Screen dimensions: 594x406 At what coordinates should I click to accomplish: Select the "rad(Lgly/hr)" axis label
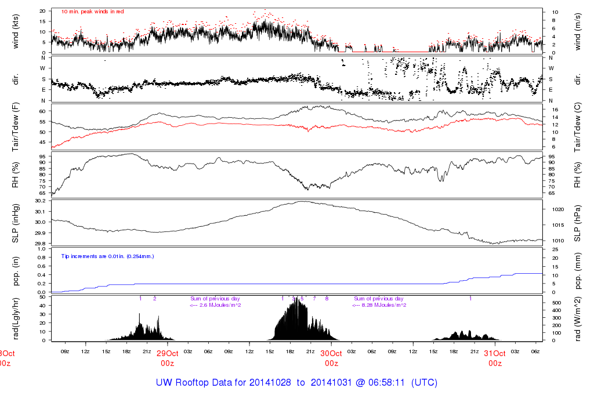(x=16, y=318)
